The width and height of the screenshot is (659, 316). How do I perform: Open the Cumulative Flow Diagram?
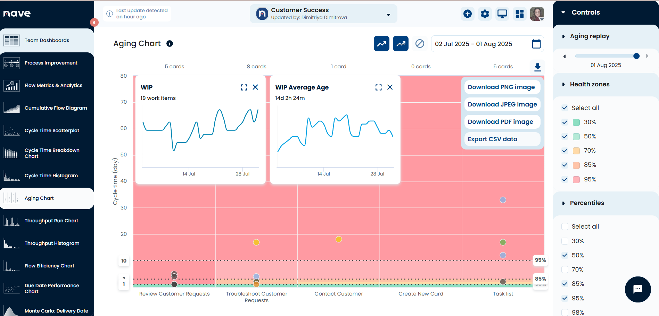tap(56, 108)
